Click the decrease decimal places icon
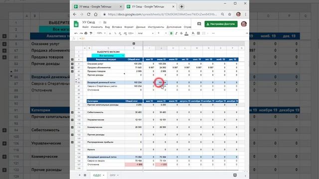This screenshot has height=179, width=319. pyautogui.click(x=120, y=33)
